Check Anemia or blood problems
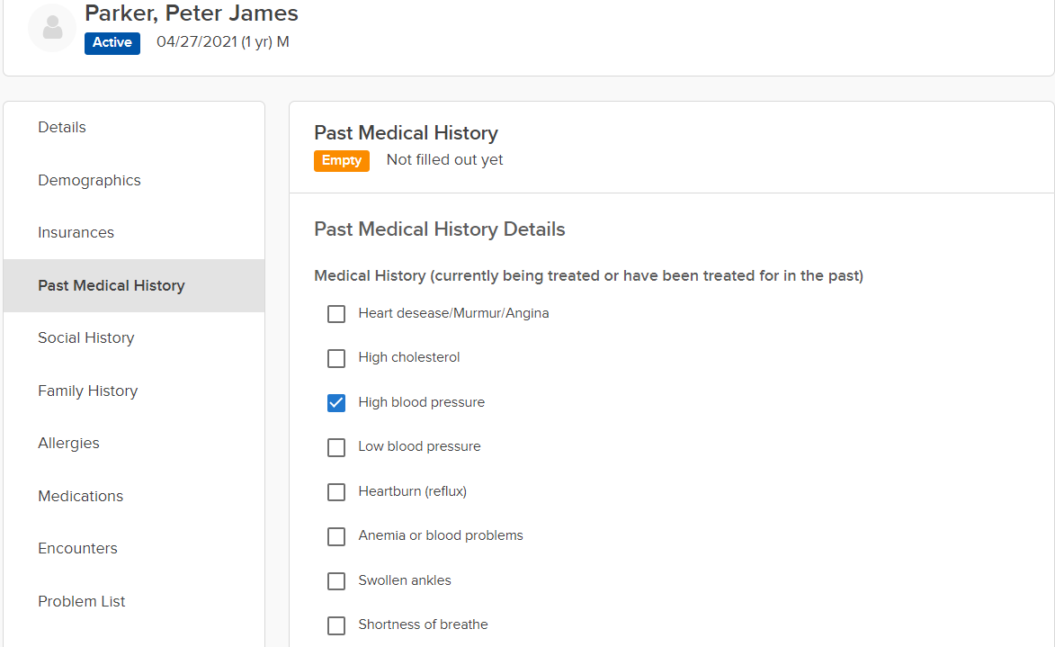 (x=336, y=536)
